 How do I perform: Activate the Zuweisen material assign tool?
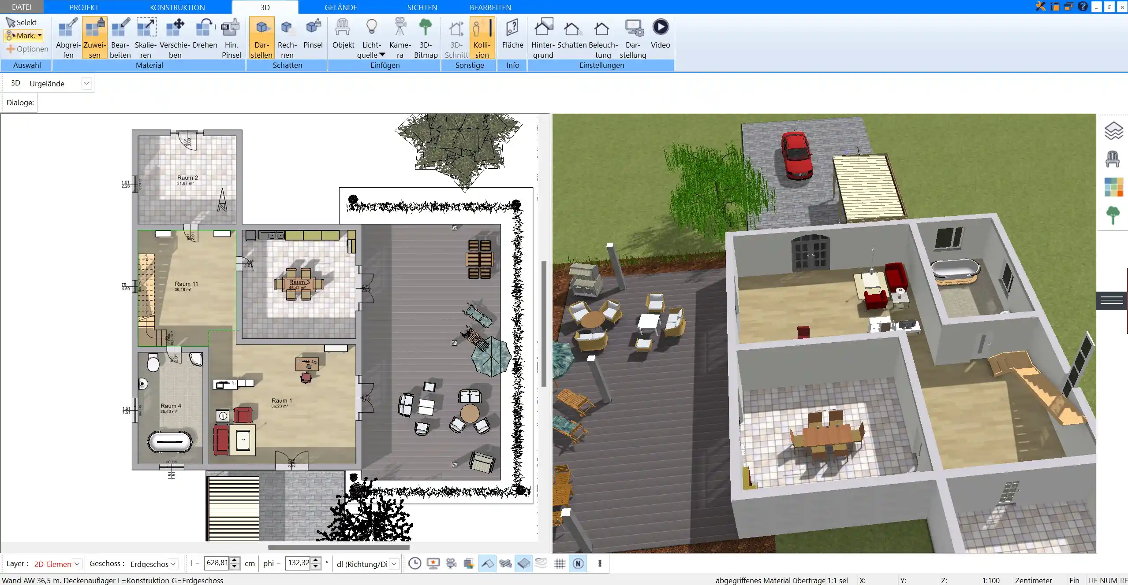[x=94, y=38]
